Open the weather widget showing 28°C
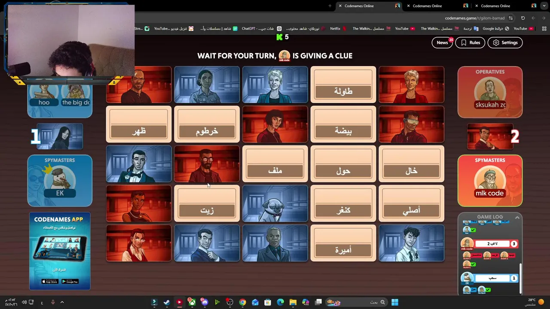The image size is (550, 309). coord(535,302)
